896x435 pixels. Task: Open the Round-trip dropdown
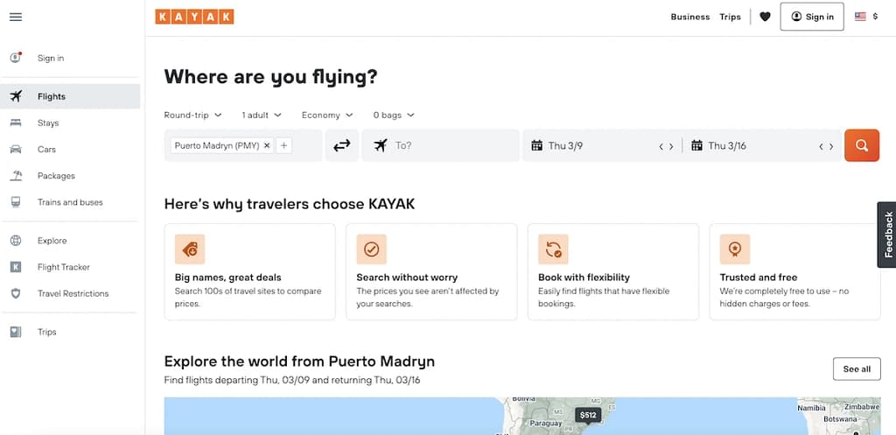click(x=192, y=115)
